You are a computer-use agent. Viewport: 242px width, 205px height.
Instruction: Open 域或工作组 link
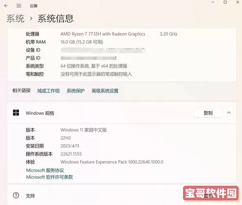48,91
